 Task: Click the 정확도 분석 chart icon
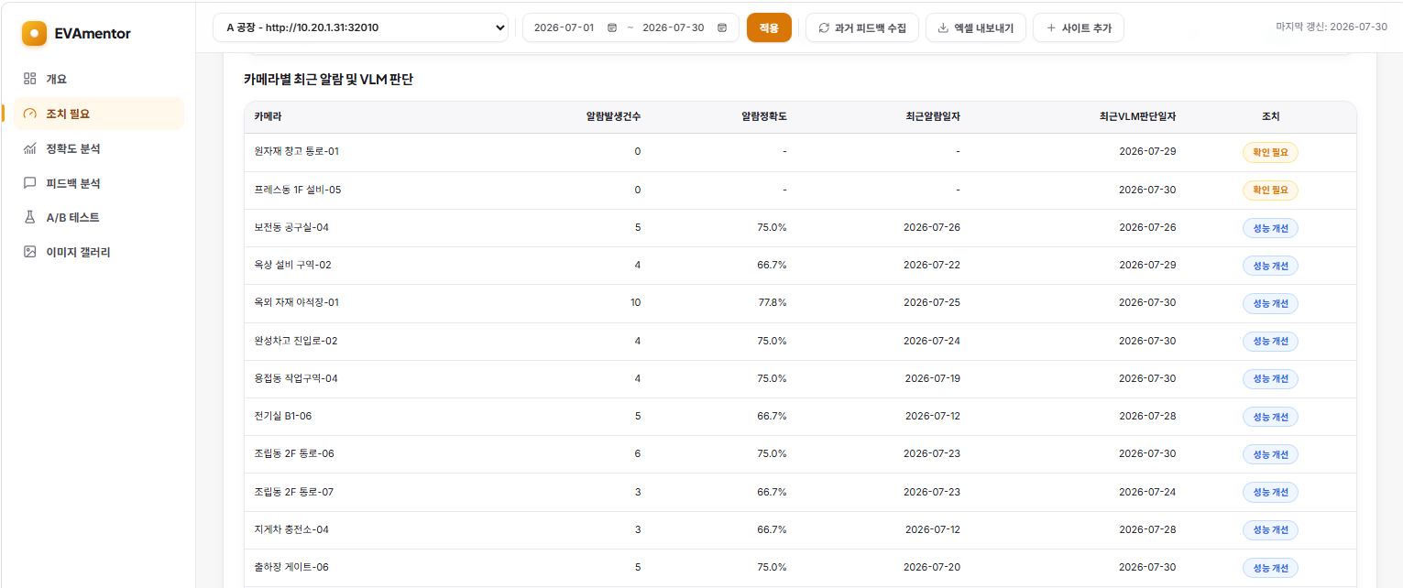30,148
